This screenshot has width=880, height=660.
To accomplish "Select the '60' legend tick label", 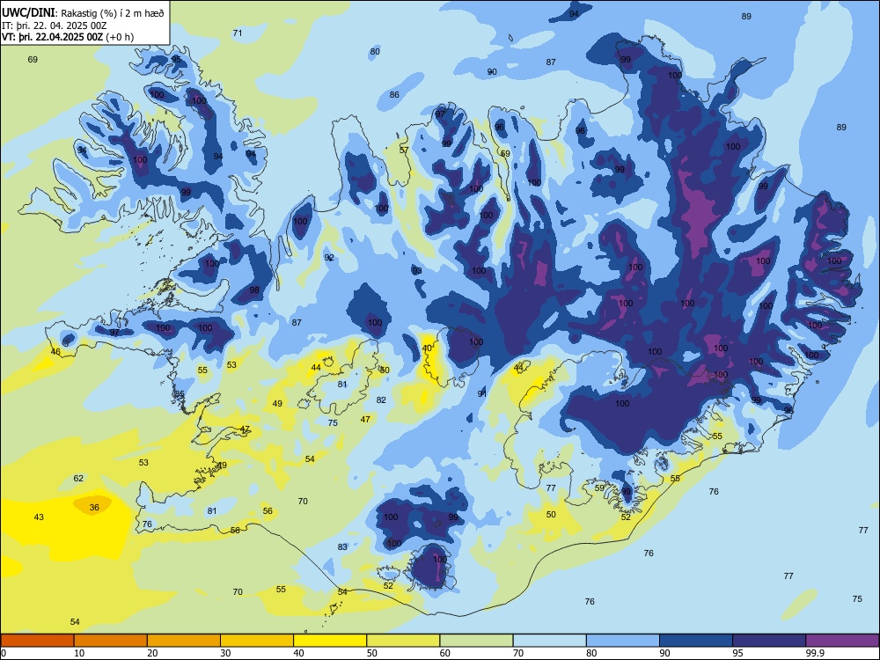I will (445, 653).
